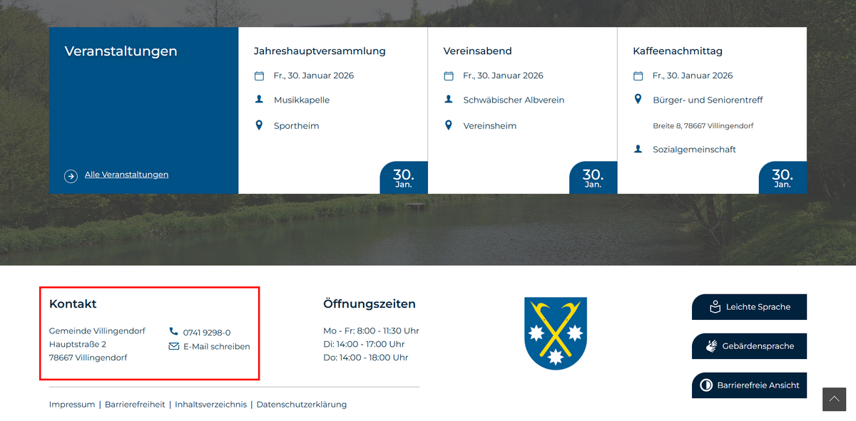Open the Datenschutzerklärung footer link
Viewport: 856px width, 421px height.
(301, 405)
